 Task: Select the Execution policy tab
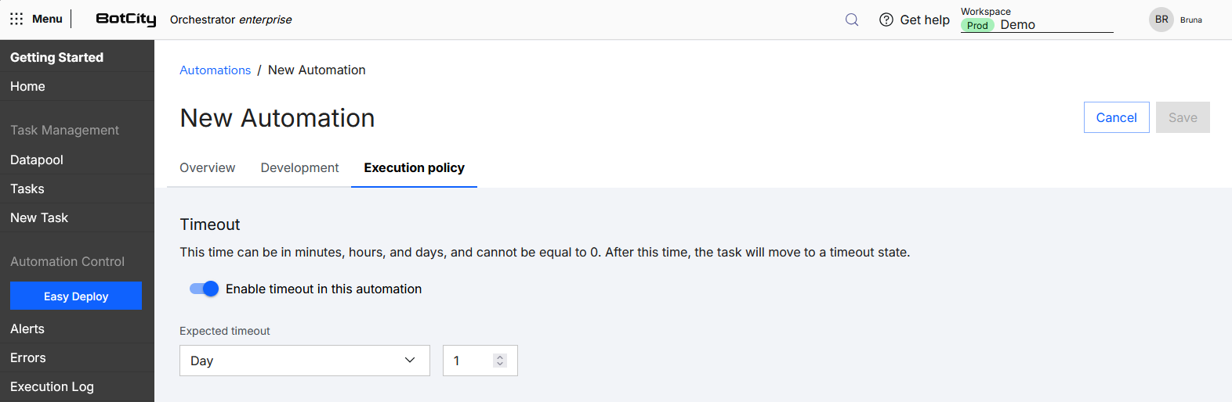pyautogui.click(x=414, y=167)
